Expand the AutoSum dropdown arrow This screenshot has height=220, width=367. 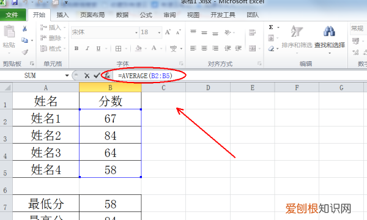pos(278,28)
